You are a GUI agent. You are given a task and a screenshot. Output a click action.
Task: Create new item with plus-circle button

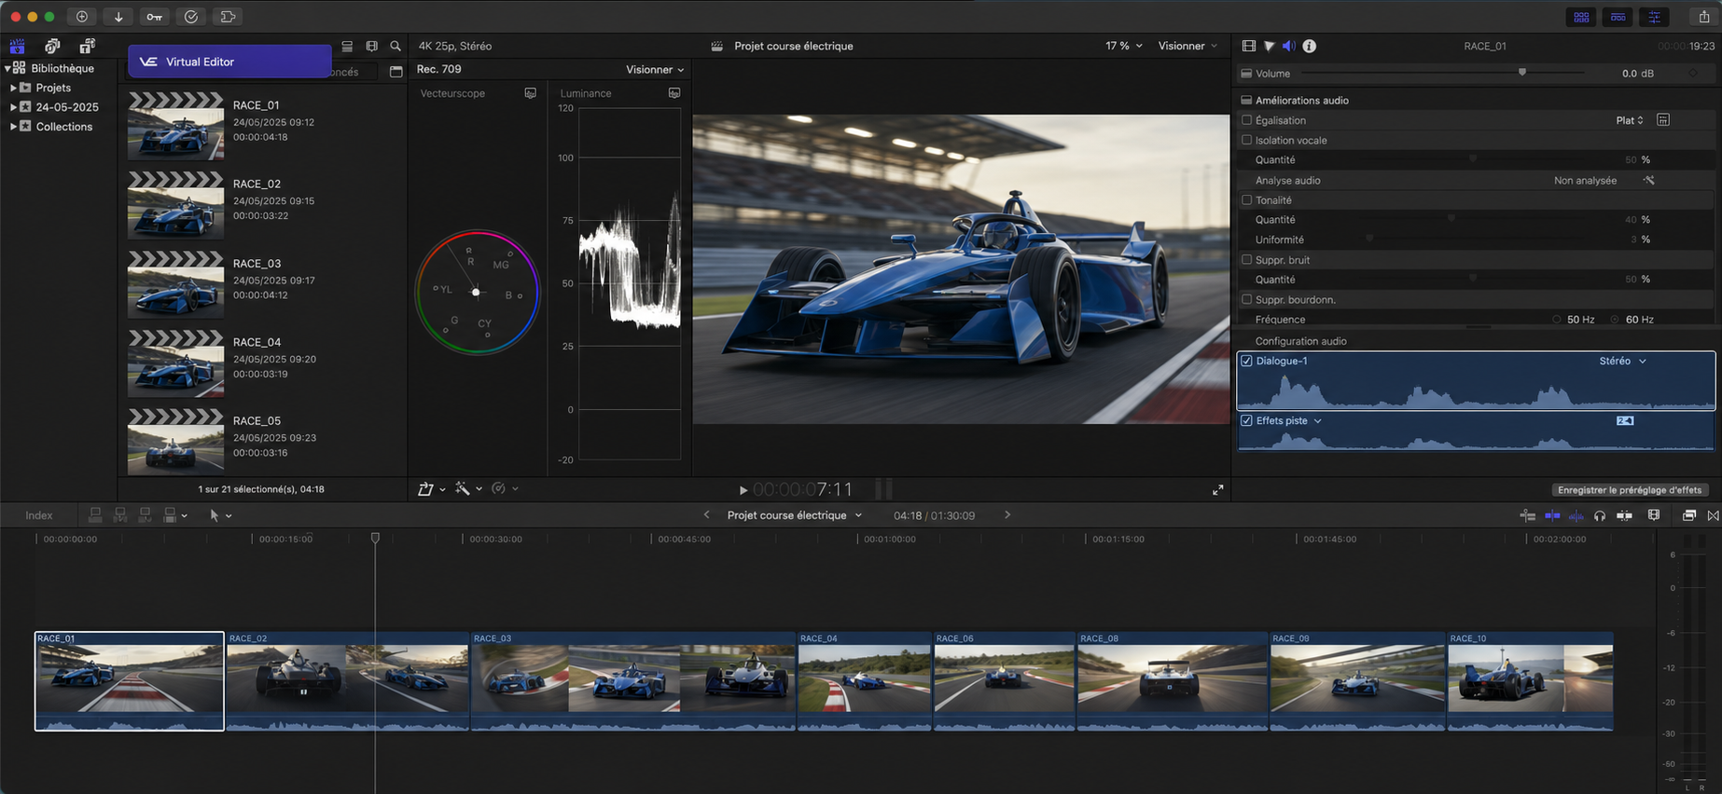[82, 17]
